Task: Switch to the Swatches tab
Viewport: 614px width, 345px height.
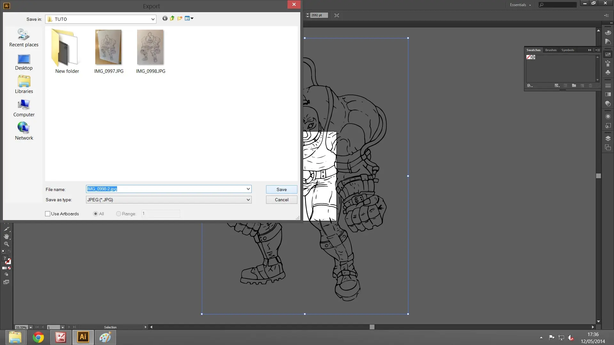Action: pos(533,50)
